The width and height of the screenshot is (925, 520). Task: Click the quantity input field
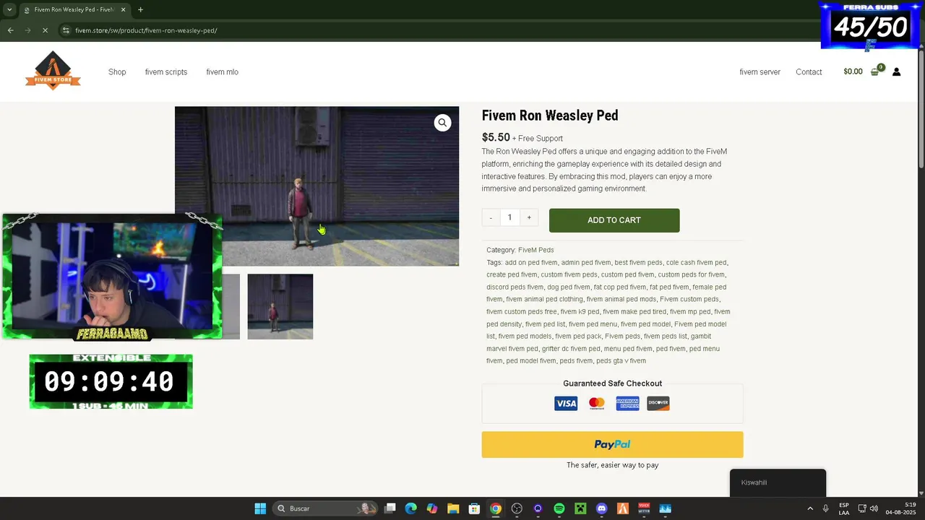tap(509, 217)
